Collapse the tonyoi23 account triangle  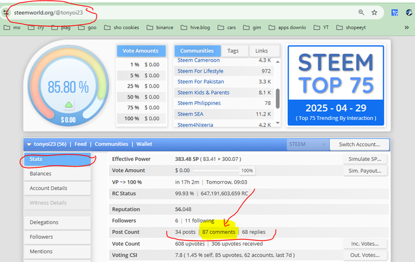click(29, 145)
